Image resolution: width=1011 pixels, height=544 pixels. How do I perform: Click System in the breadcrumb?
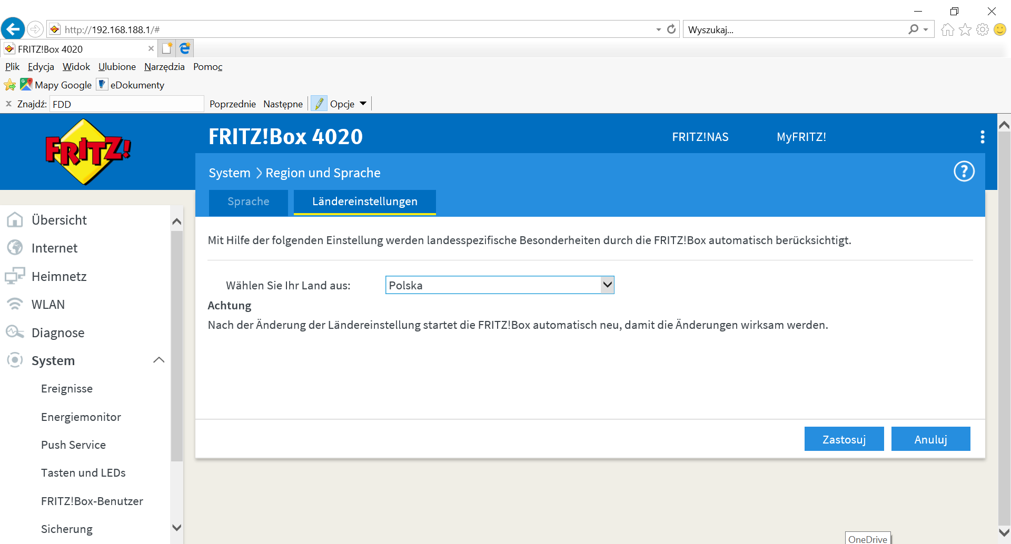point(230,173)
